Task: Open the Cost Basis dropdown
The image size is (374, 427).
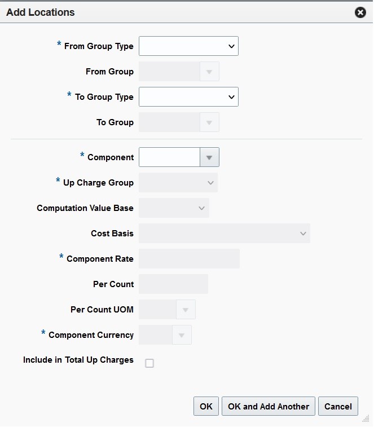Action: pos(225,234)
